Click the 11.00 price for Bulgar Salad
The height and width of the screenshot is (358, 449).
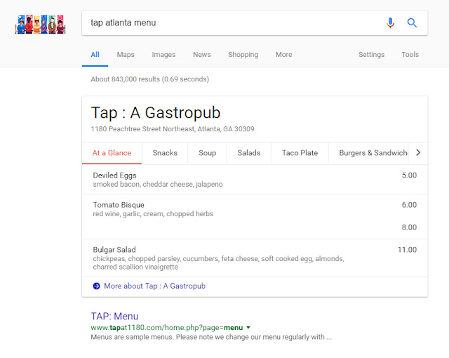(407, 250)
